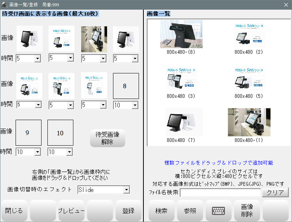The width and height of the screenshot is (292, 222).
Task: Click the 登録 register button
Action: (x=128, y=211)
